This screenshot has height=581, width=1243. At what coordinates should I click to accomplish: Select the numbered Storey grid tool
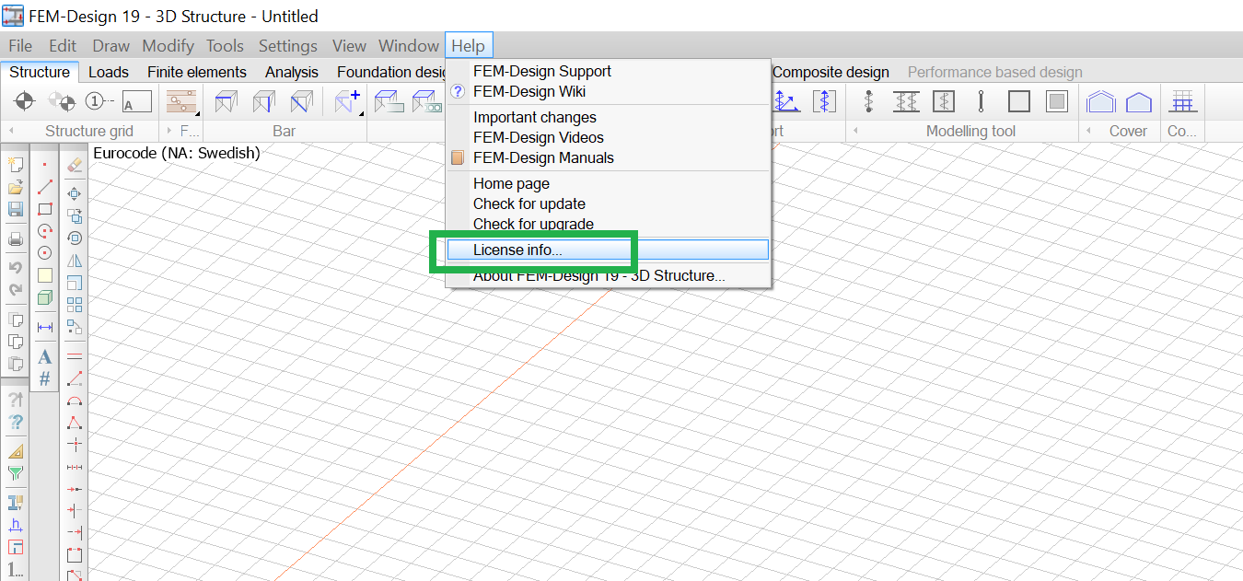tap(99, 101)
